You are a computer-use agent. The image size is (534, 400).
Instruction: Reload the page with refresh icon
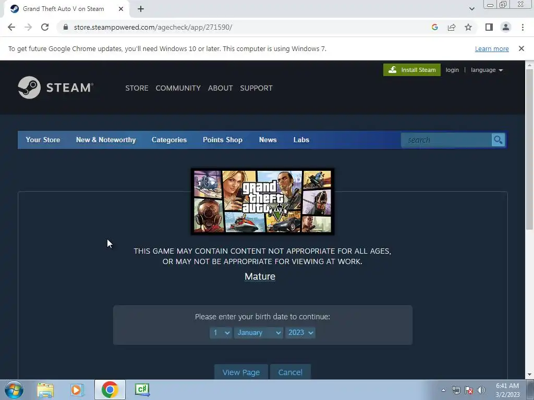(45, 27)
